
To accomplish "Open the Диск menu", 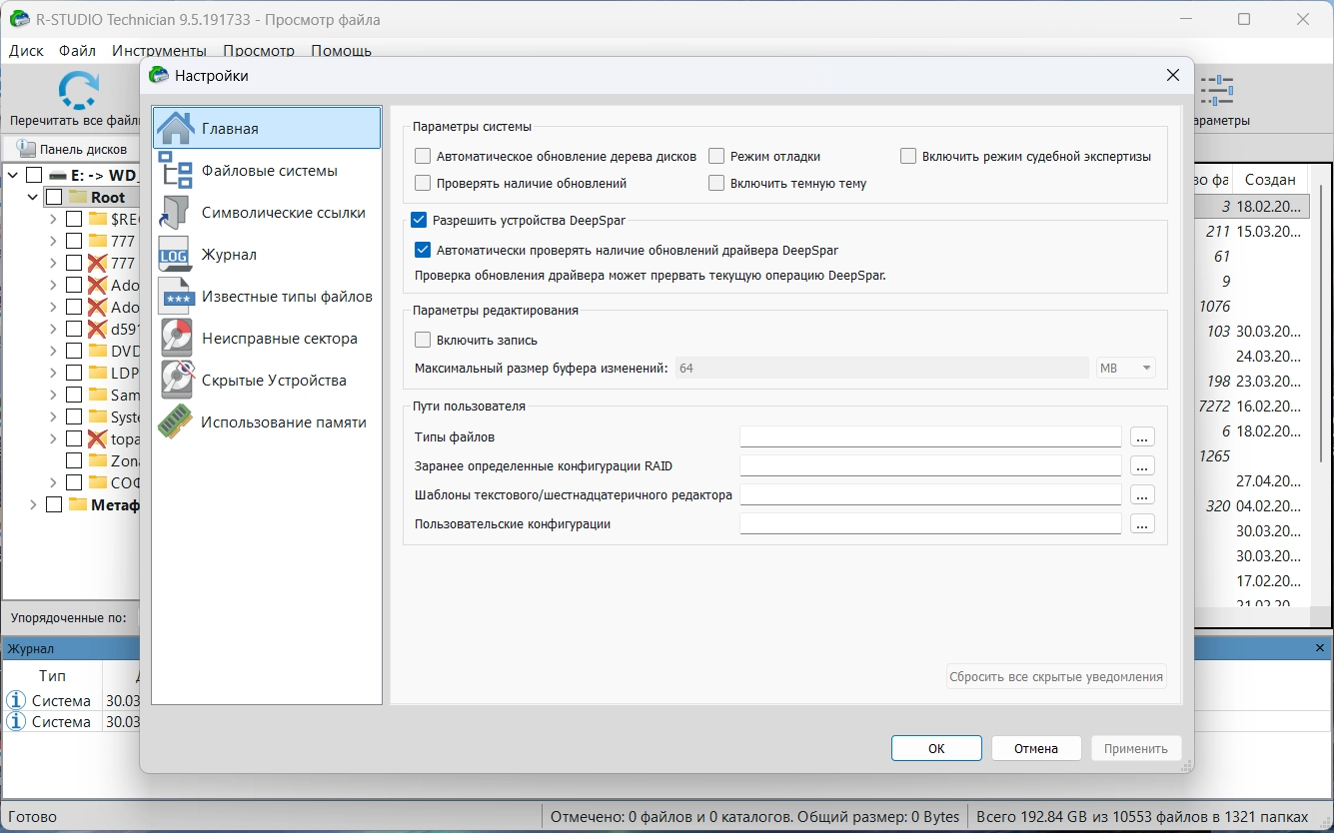I will (26, 51).
